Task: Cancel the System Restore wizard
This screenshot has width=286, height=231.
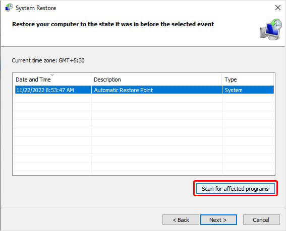Action: 261,220
